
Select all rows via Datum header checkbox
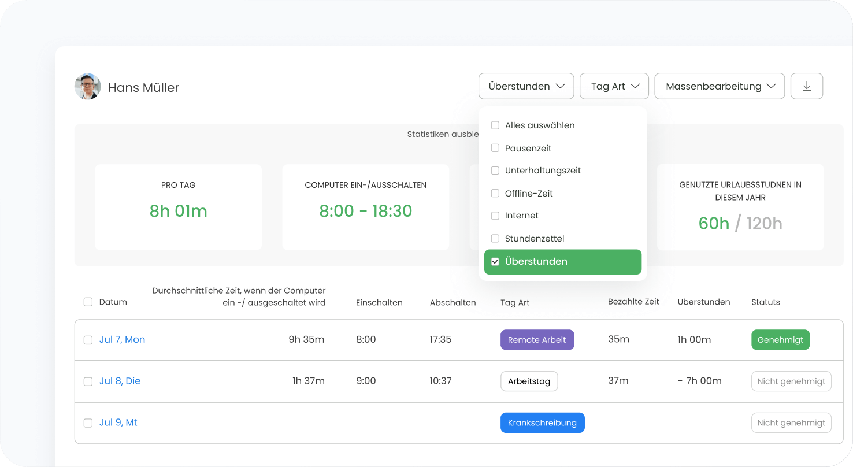(88, 302)
